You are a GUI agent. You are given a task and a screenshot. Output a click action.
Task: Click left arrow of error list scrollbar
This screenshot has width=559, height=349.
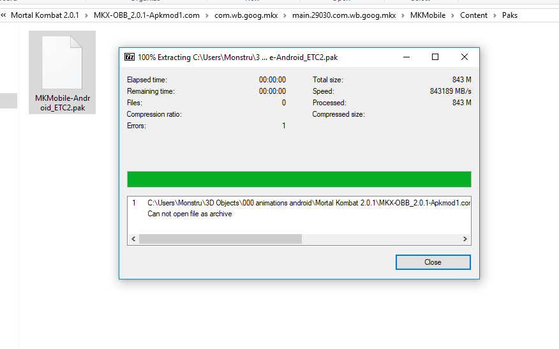click(x=133, y=239)
